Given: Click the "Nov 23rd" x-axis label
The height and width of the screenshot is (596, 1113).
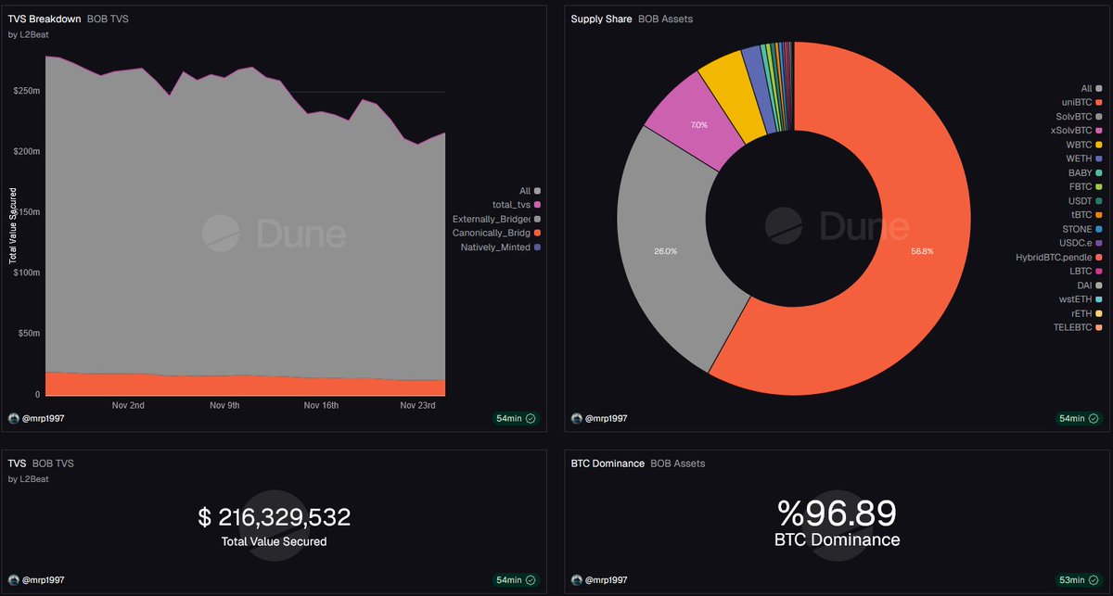Looking at the screenshot, I should [x=417, y=405].
